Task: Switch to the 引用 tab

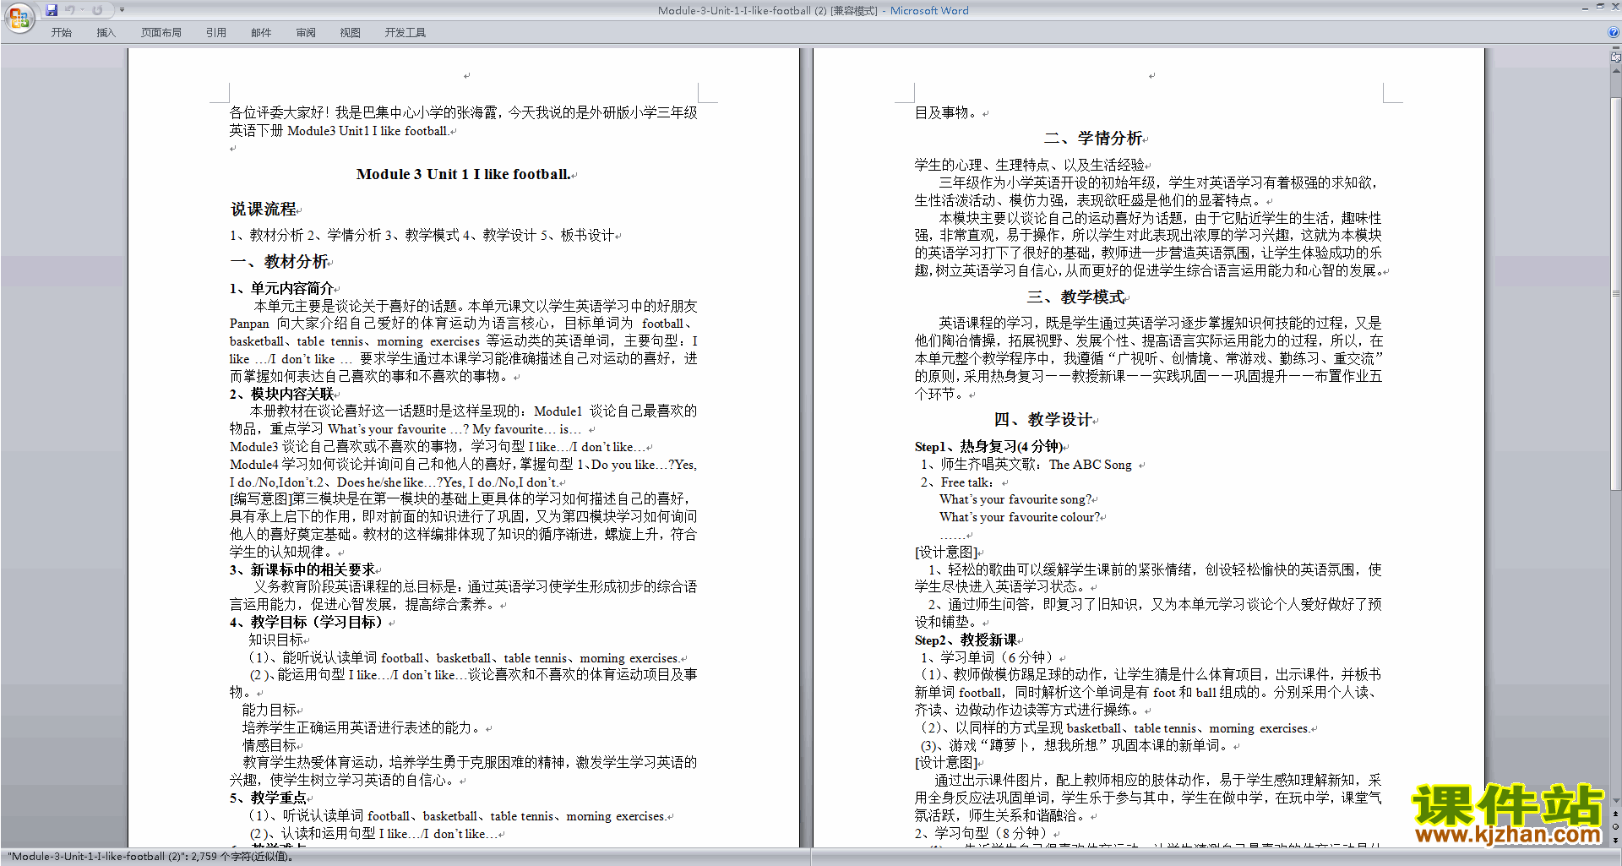Action: tap(216, 33)
